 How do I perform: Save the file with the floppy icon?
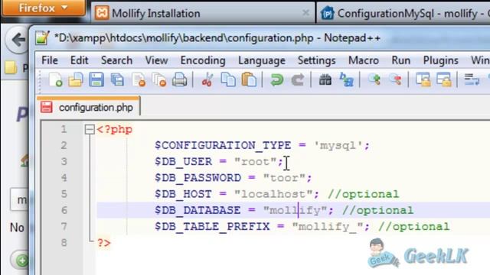(96, 80)
